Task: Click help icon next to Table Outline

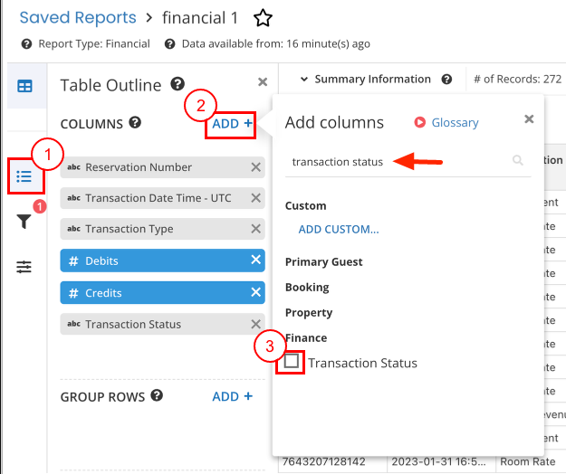Action: pyautogui.click(x=178, y=85)
